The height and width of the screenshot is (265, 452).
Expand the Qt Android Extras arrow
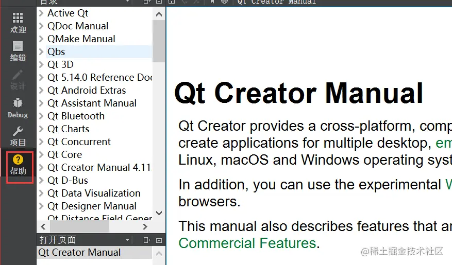click(x=41, y=91)
